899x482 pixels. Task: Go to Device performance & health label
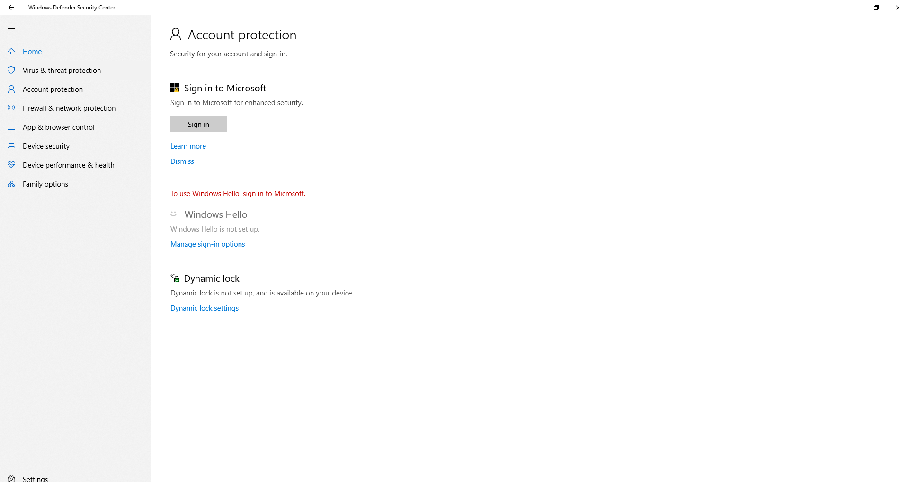point(69,165)
